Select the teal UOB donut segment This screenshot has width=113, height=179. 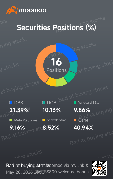pyautogui.click(x=74, y=67)
